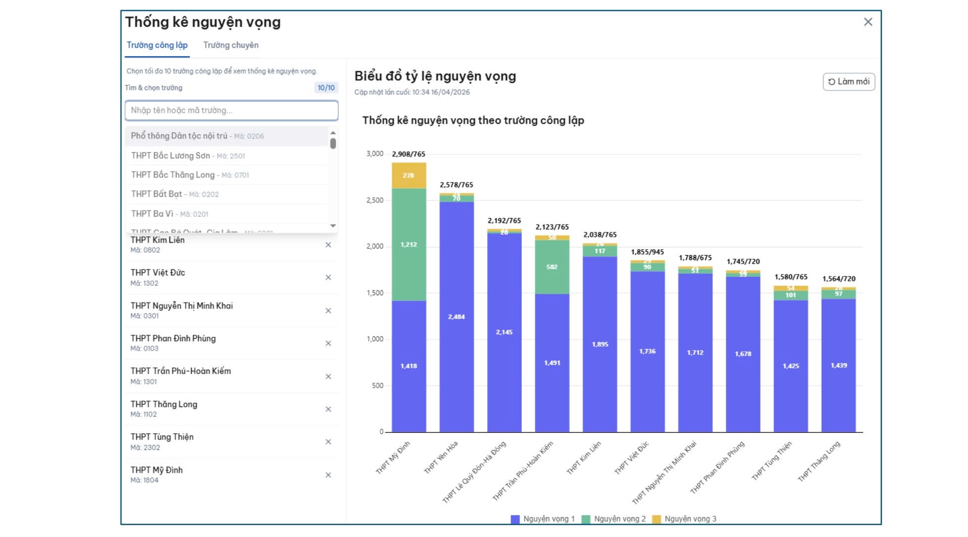
Task: Remove THPT Trần Phú-Hoàn Kiếm entry
Action: (328, 376)
